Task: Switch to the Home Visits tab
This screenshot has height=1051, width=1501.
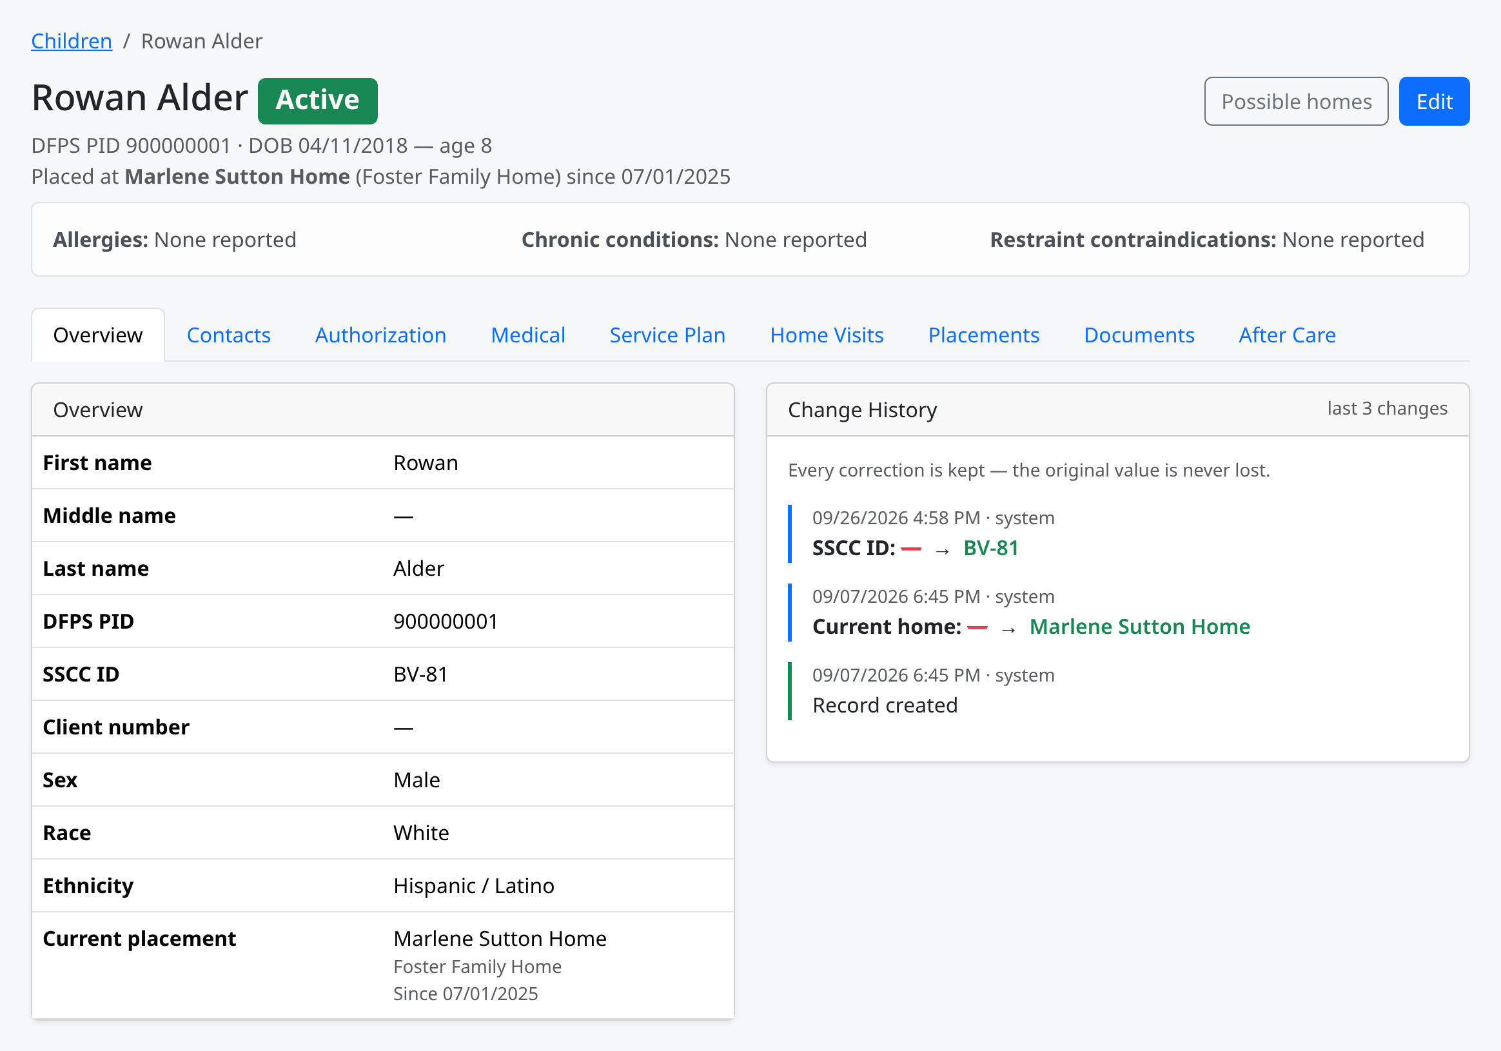Action: 827,335
